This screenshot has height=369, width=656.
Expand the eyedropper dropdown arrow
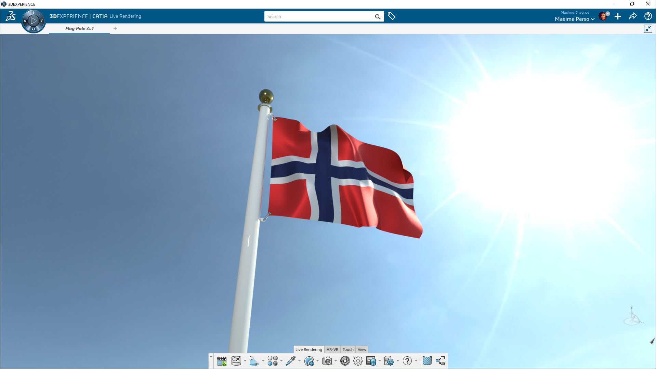point(299,361)
